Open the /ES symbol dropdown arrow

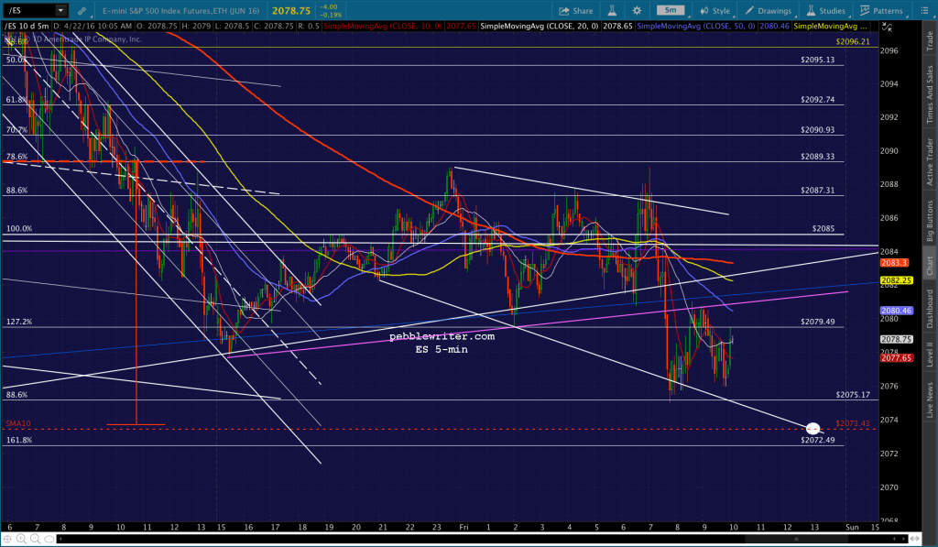(60, 10)
